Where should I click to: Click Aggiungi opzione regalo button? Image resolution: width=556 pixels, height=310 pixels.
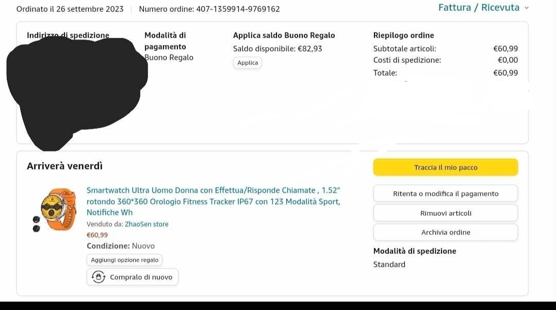[x=124, y=260]
